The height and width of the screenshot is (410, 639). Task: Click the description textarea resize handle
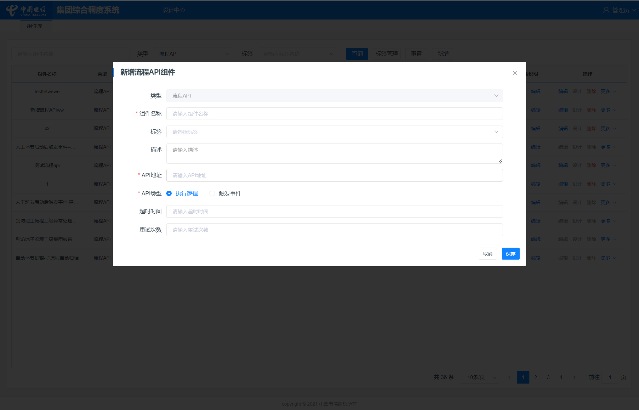[x=500, y=161]
